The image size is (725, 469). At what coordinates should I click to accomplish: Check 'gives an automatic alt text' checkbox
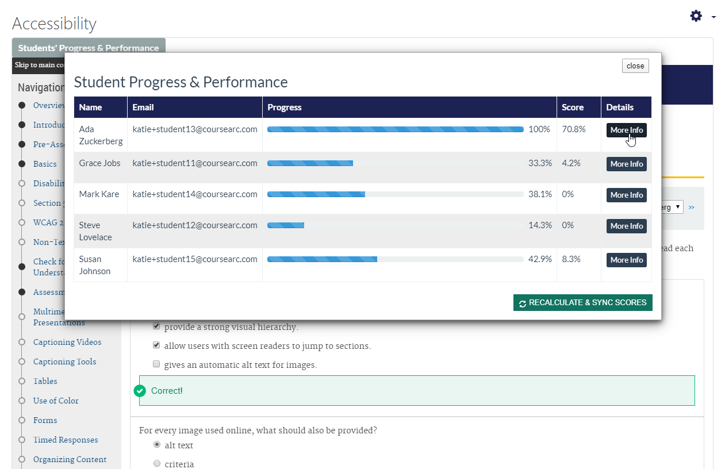tap(156, 364)
